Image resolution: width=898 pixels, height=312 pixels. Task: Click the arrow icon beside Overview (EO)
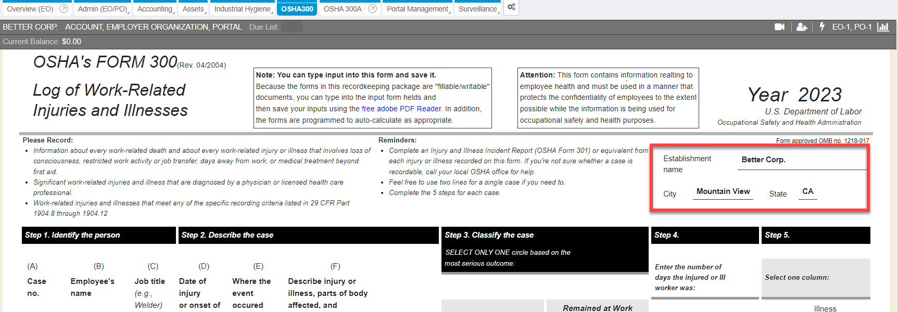click(x=64, y=9)
